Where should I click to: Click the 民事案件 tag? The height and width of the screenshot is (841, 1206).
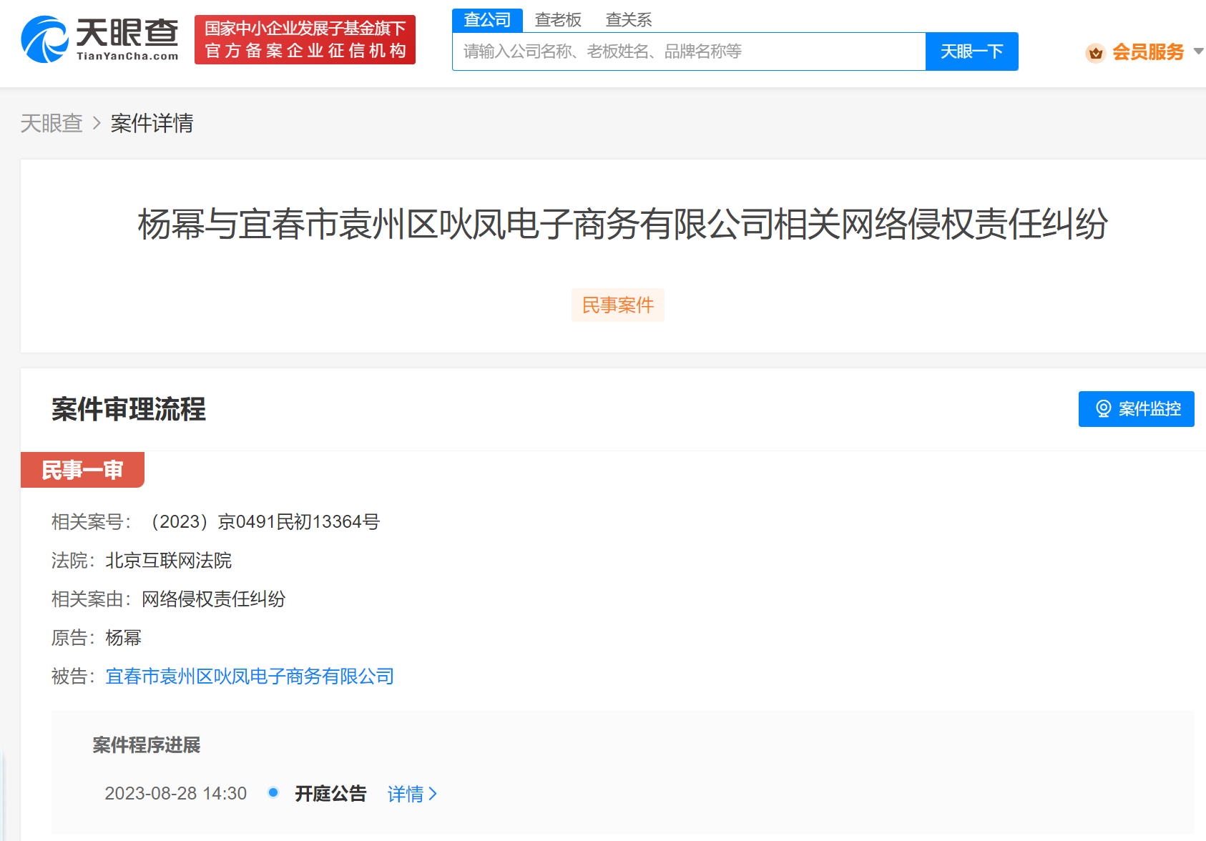tap(617, 305)
